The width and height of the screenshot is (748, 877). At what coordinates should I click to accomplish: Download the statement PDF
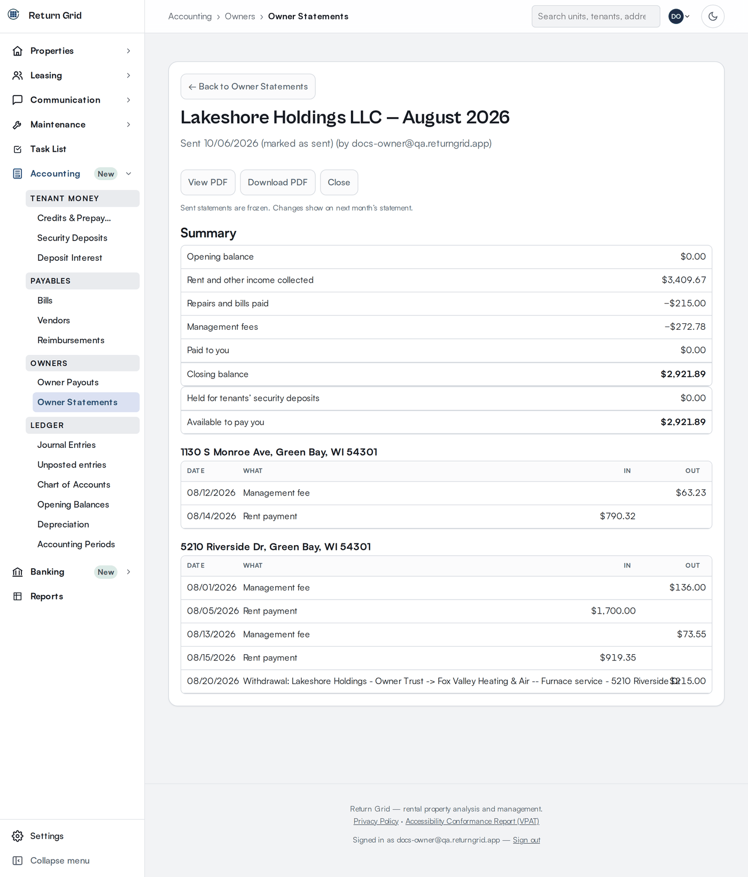[x=278, y=182]
